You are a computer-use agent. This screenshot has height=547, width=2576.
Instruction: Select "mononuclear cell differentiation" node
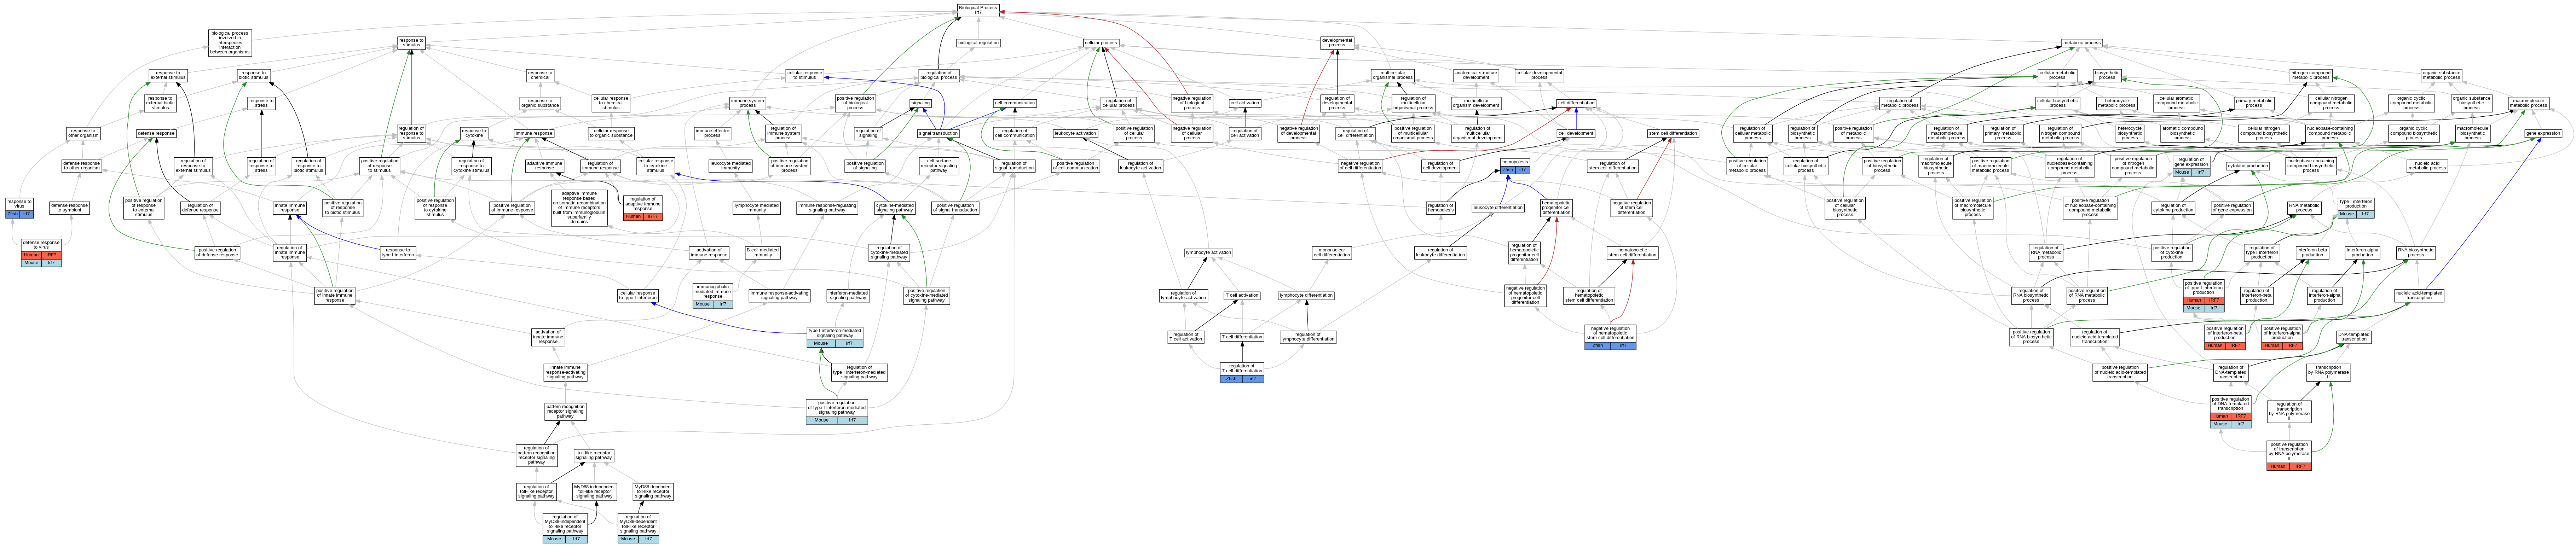click(x=1332, y=253)
